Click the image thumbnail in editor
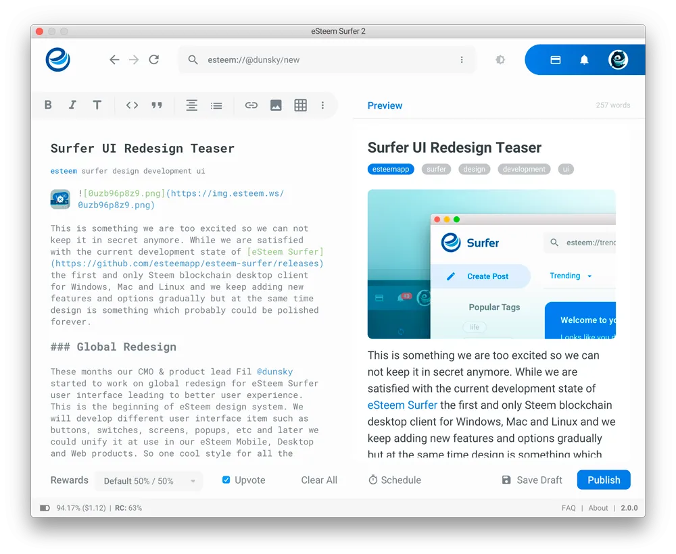The width and height of the screenshot is (676, 554). 60,199
